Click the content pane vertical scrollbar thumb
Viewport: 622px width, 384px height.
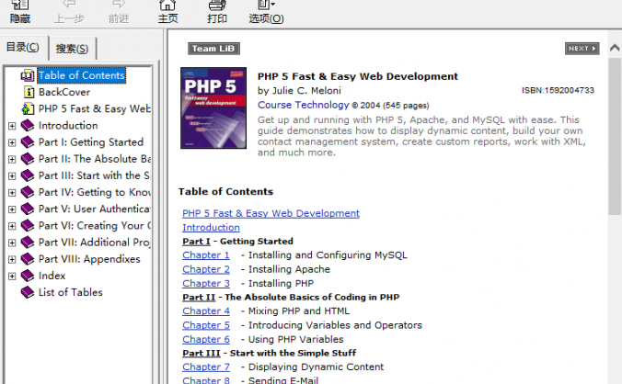615,137
